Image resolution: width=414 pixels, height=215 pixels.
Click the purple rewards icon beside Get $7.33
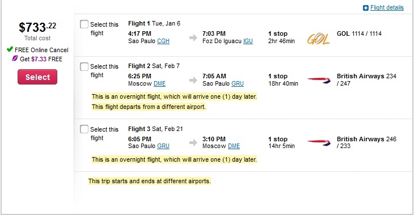[15, 58]
